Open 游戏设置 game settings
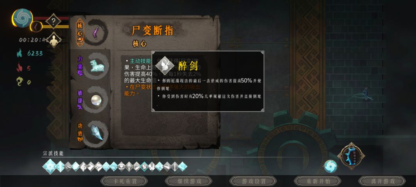 click(x=253, y=181)
